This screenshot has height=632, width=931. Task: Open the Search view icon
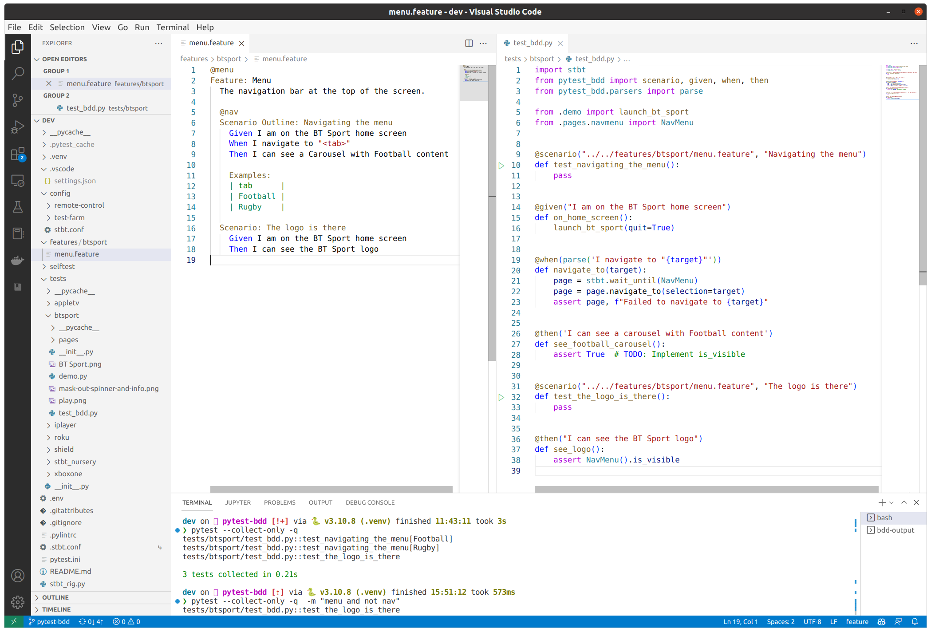17,73
